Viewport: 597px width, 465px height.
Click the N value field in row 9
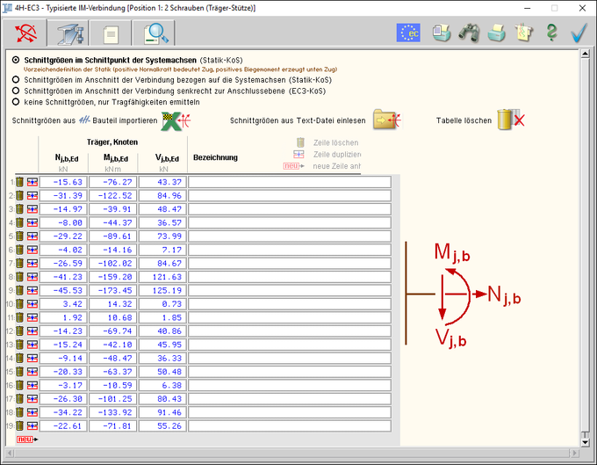(62, 276)
